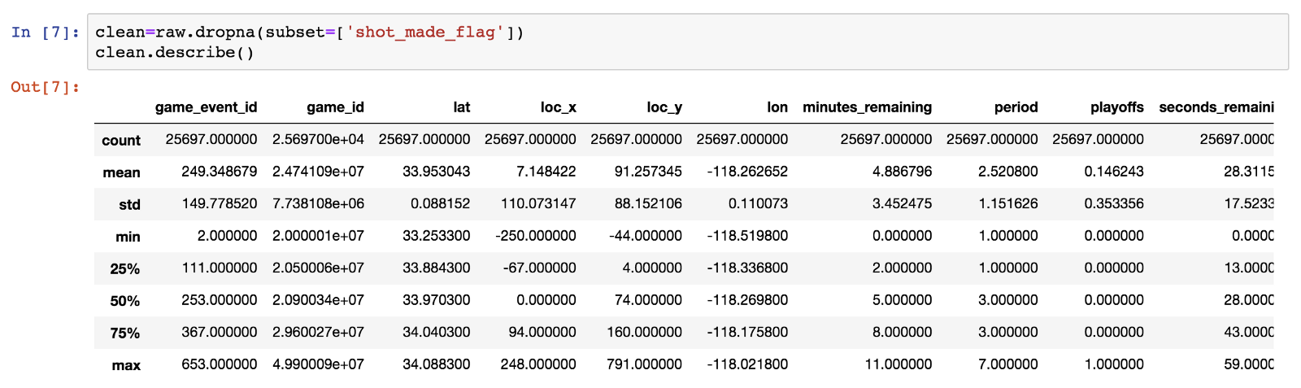Select the lon column header
The width and height of the screenshot is (1301, 388).
777,107
